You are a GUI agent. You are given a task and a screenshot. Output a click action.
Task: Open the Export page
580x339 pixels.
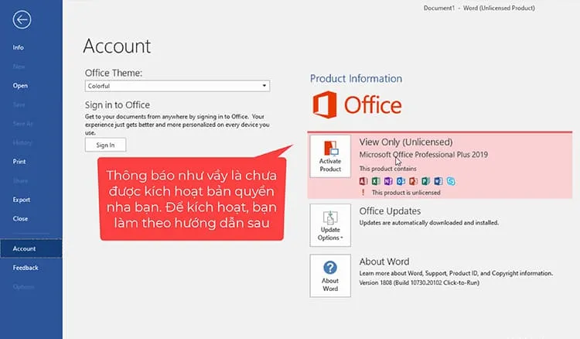(x=22, y=200)
